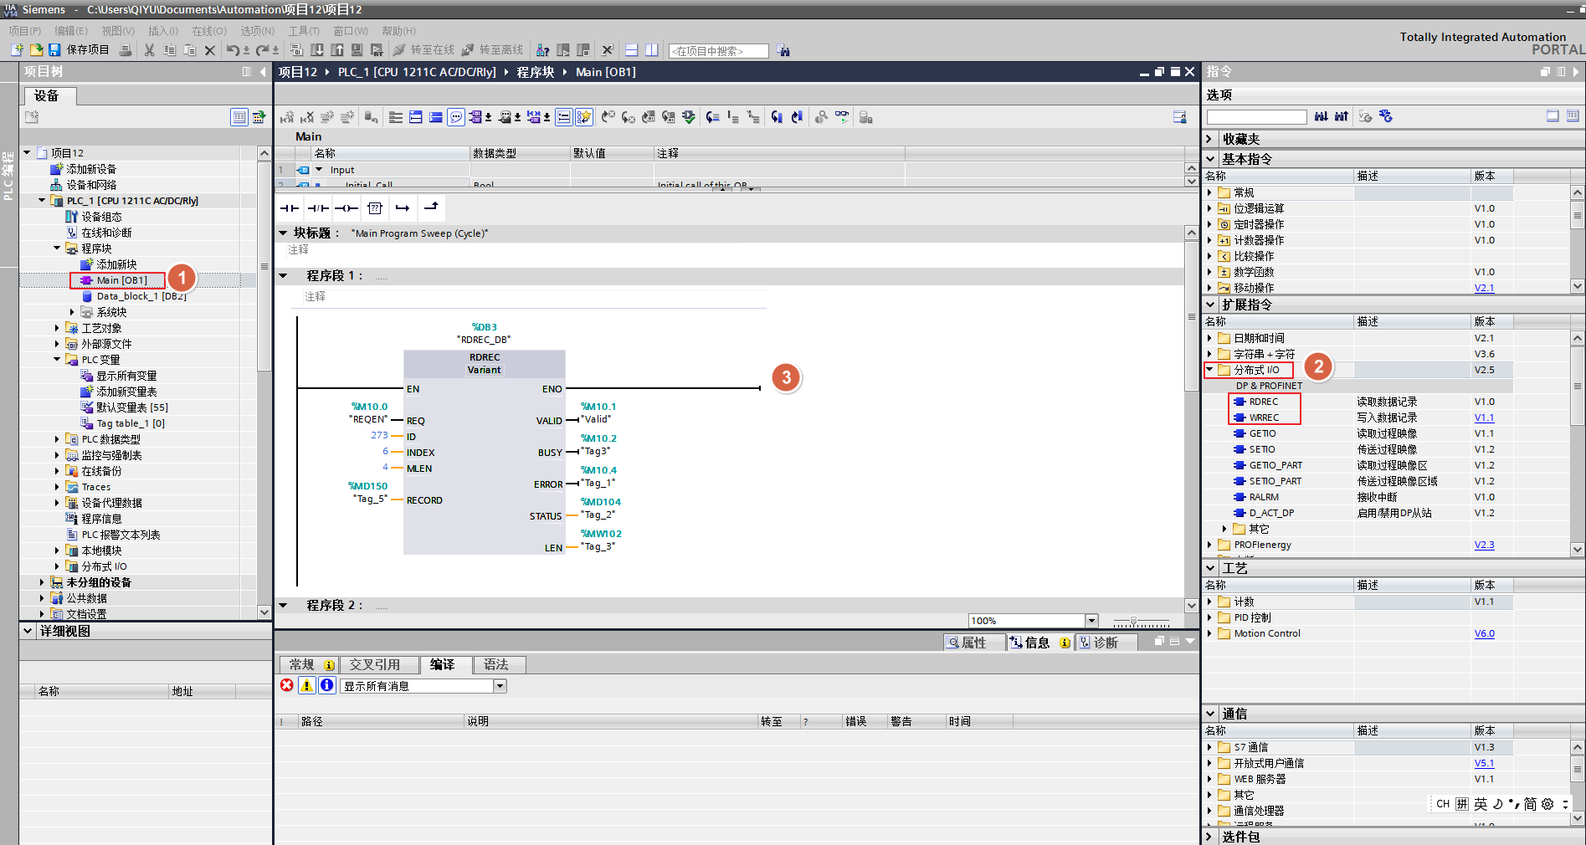
Task: Click the start simulation icon
Action: click(x=357, y=50)
